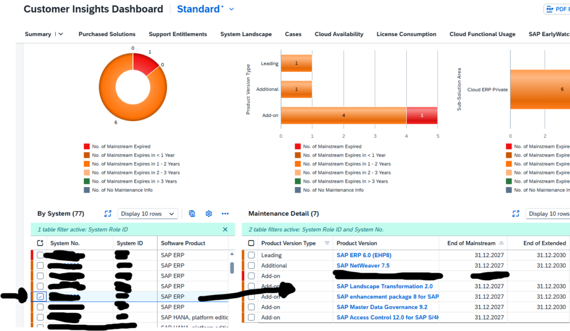Expand the Standard view variant dropdown
The image size is (570, 331).
point(232,9)
